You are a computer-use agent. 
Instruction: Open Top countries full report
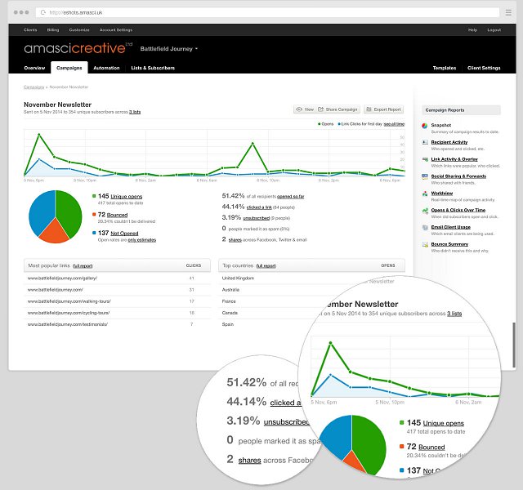point(266,266)
